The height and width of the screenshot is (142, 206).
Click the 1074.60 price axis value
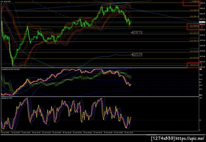(x=202, y=51)
